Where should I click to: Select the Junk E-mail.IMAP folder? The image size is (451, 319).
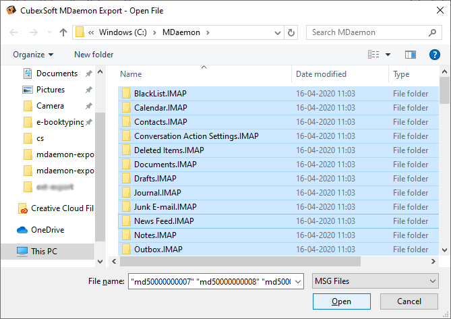pos(278,207)
